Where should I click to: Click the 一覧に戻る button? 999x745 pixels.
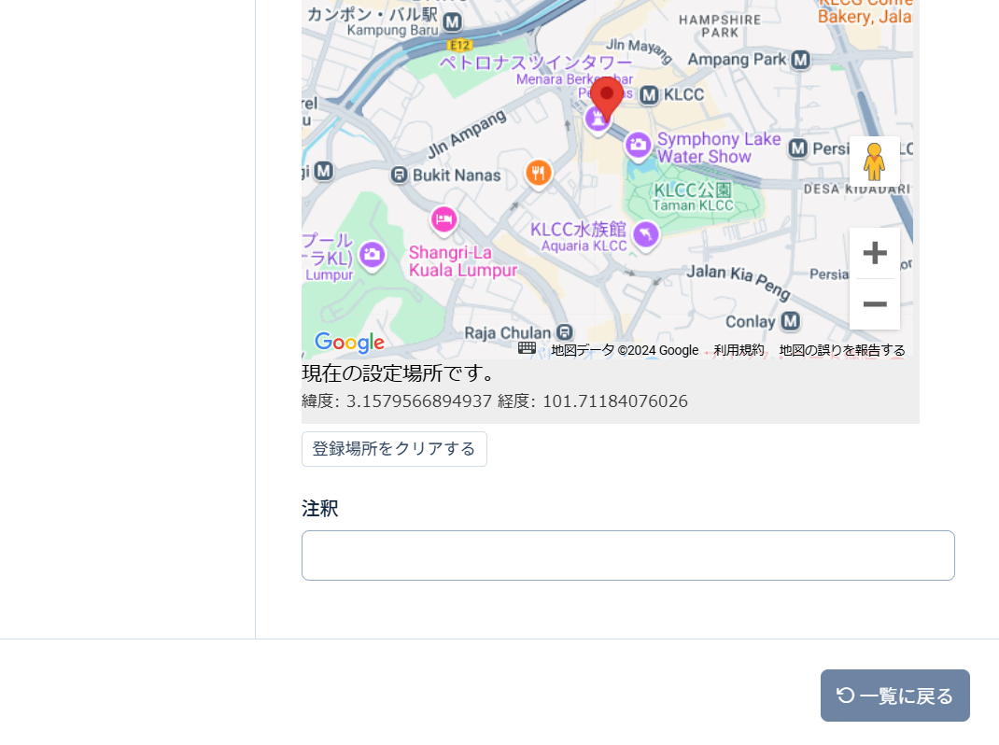[x=894, y=696]
